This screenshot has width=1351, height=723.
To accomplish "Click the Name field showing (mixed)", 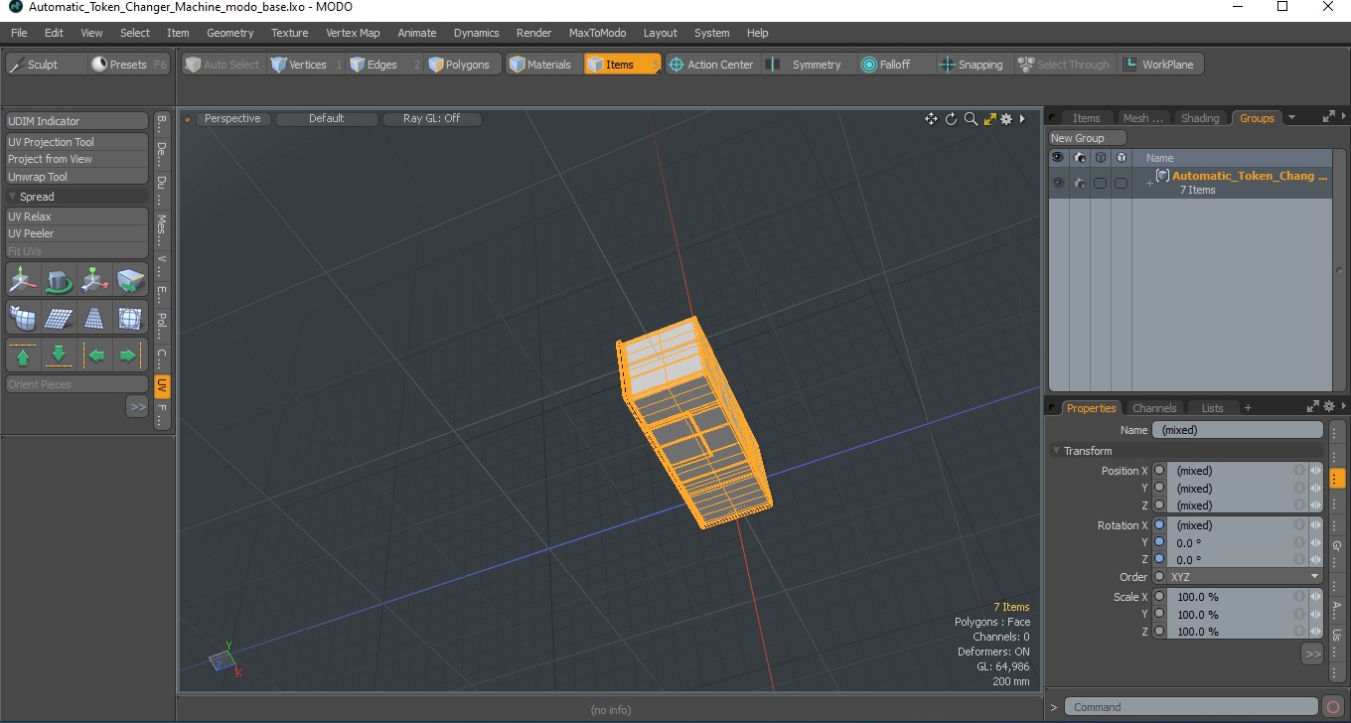I will (x=1238, y=430).
